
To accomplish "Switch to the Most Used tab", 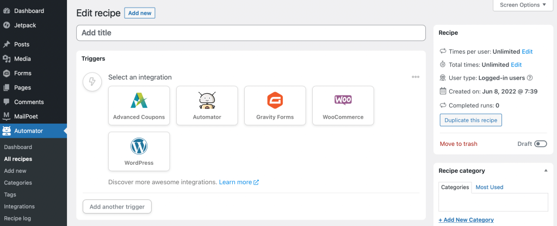I will click(489, 188).
